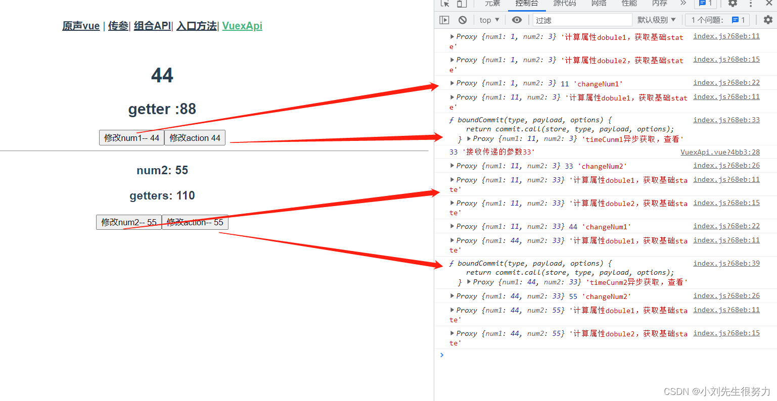
Task: Create a live expression with the eye icon
Action: [x=517, y=20]
